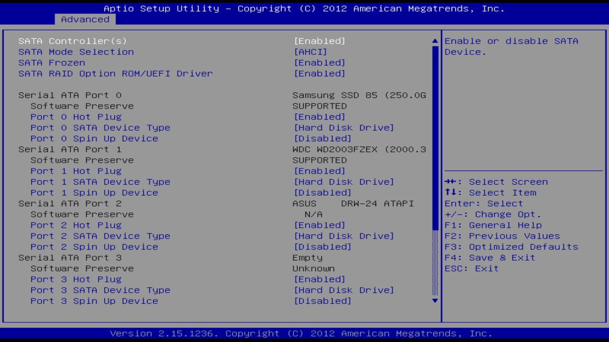609x342 pixels.
Task: Open the SATA Controller(s) setting
Action: point(72,41)
